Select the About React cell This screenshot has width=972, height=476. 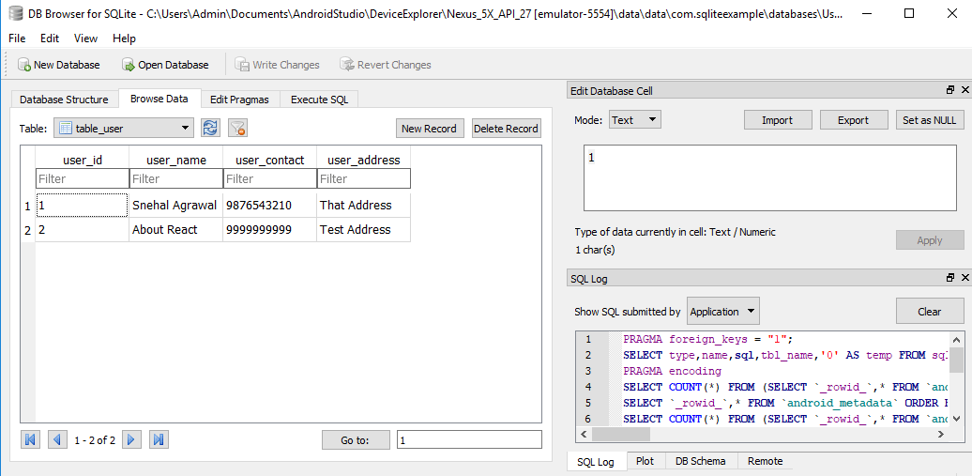click(x=176, y=230)
